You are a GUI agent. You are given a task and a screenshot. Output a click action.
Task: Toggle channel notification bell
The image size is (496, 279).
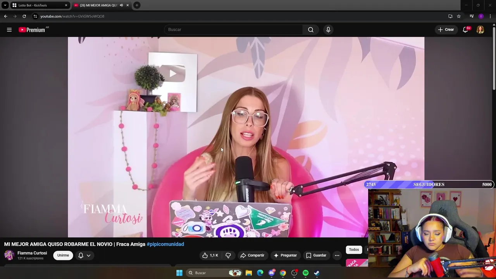tap(81, 255)
